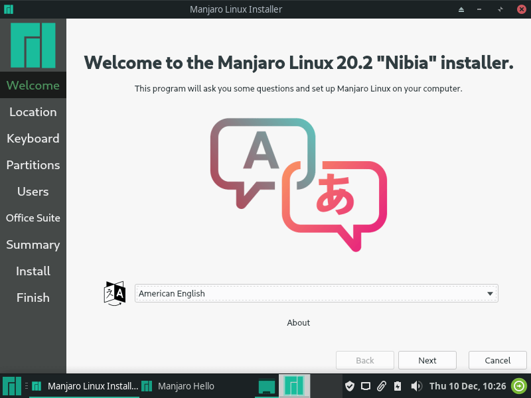Image resolution: width=531 pixels, height=398 pixels.
Task: Click the language translation icon beside the dropdown
Action: click(115, 293)
